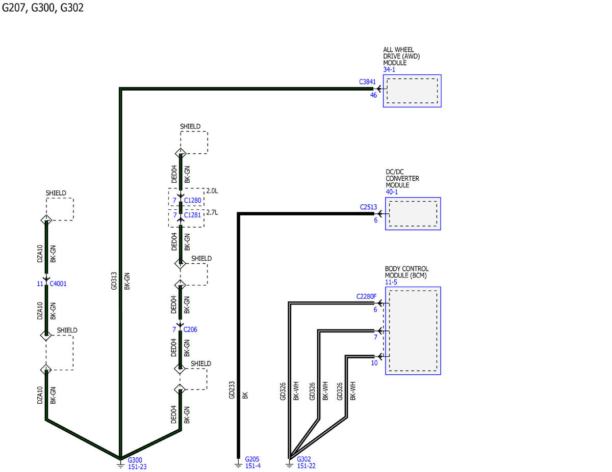Select the All Wheel Drive module box
The height and width of the screenshot is (472, 612).
coord(412,91)
